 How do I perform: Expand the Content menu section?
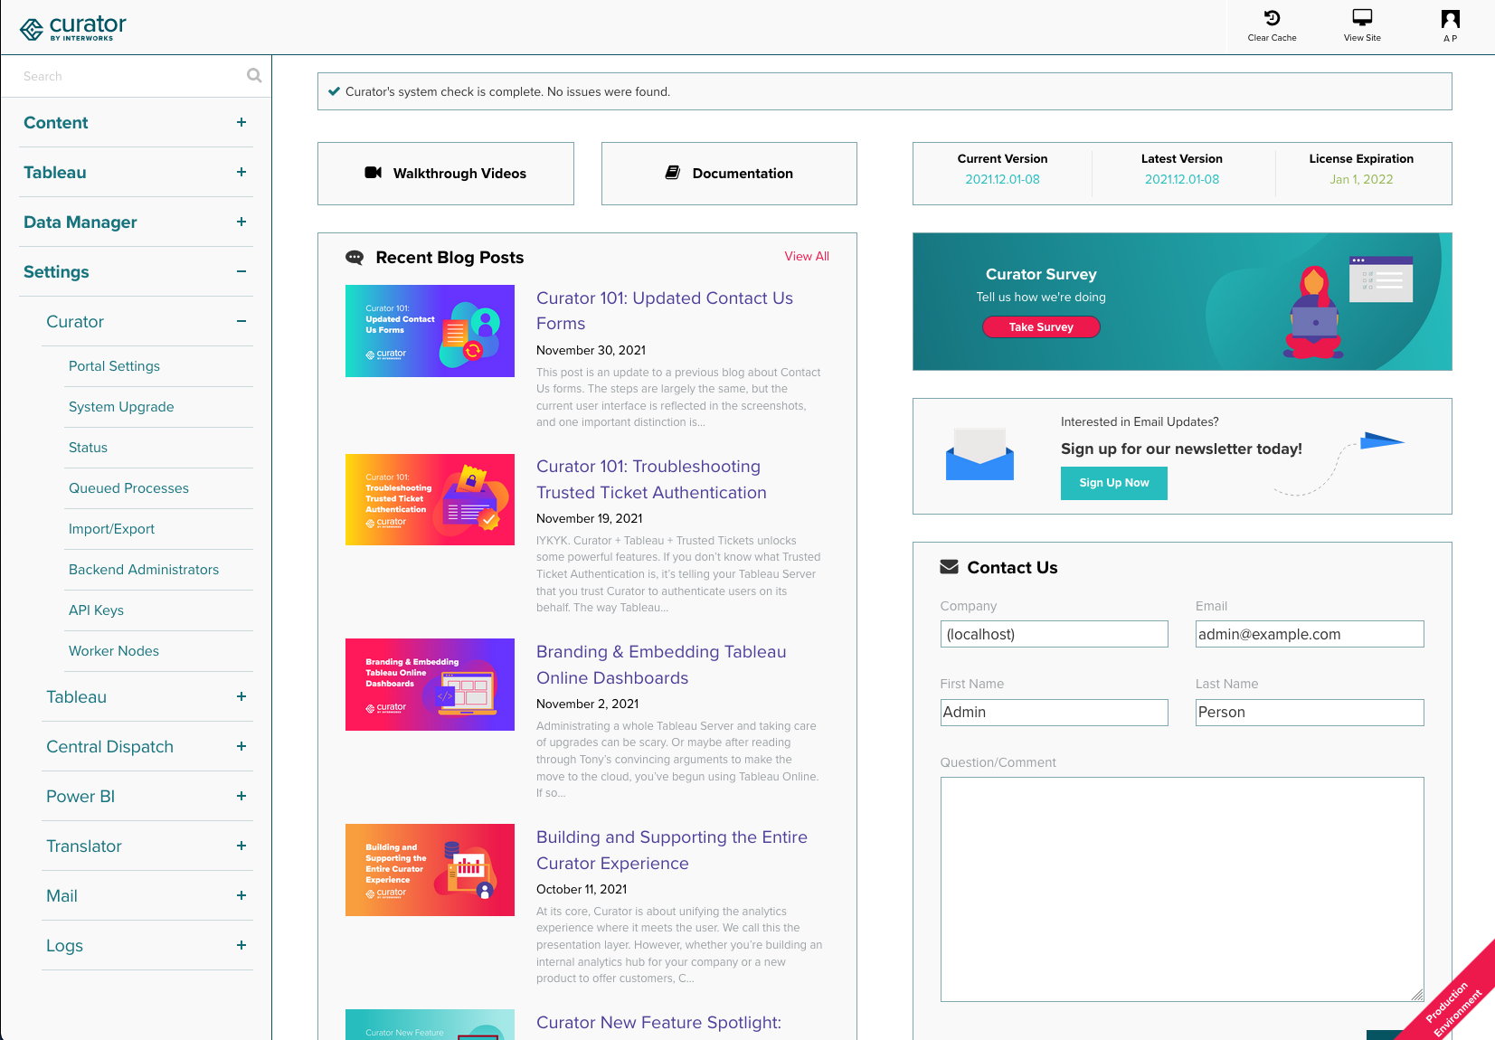click(241, 122)
